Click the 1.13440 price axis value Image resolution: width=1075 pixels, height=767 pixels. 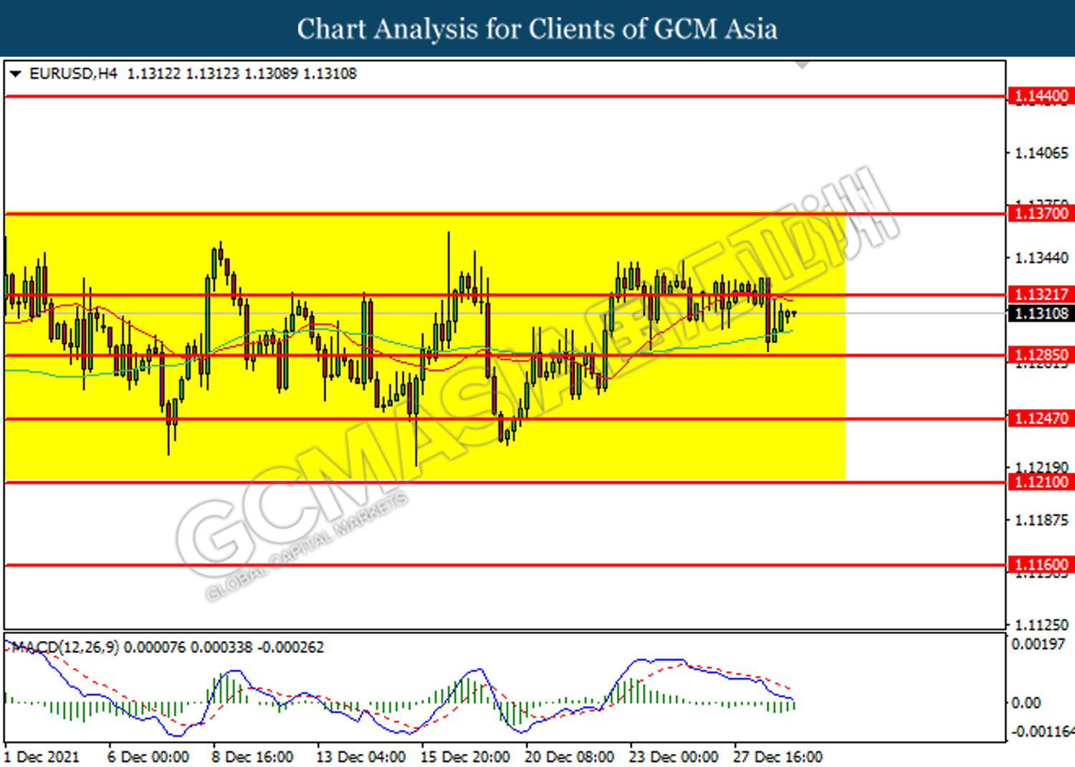[1041, 258]
